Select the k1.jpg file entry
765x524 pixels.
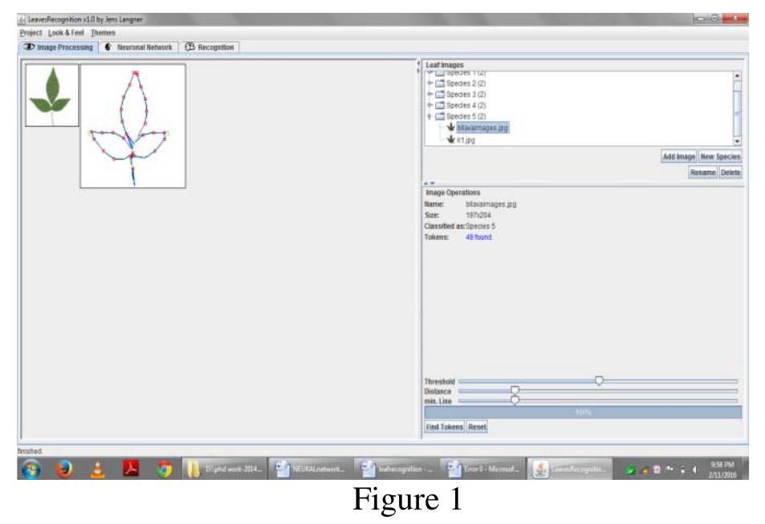coord(466,140)
